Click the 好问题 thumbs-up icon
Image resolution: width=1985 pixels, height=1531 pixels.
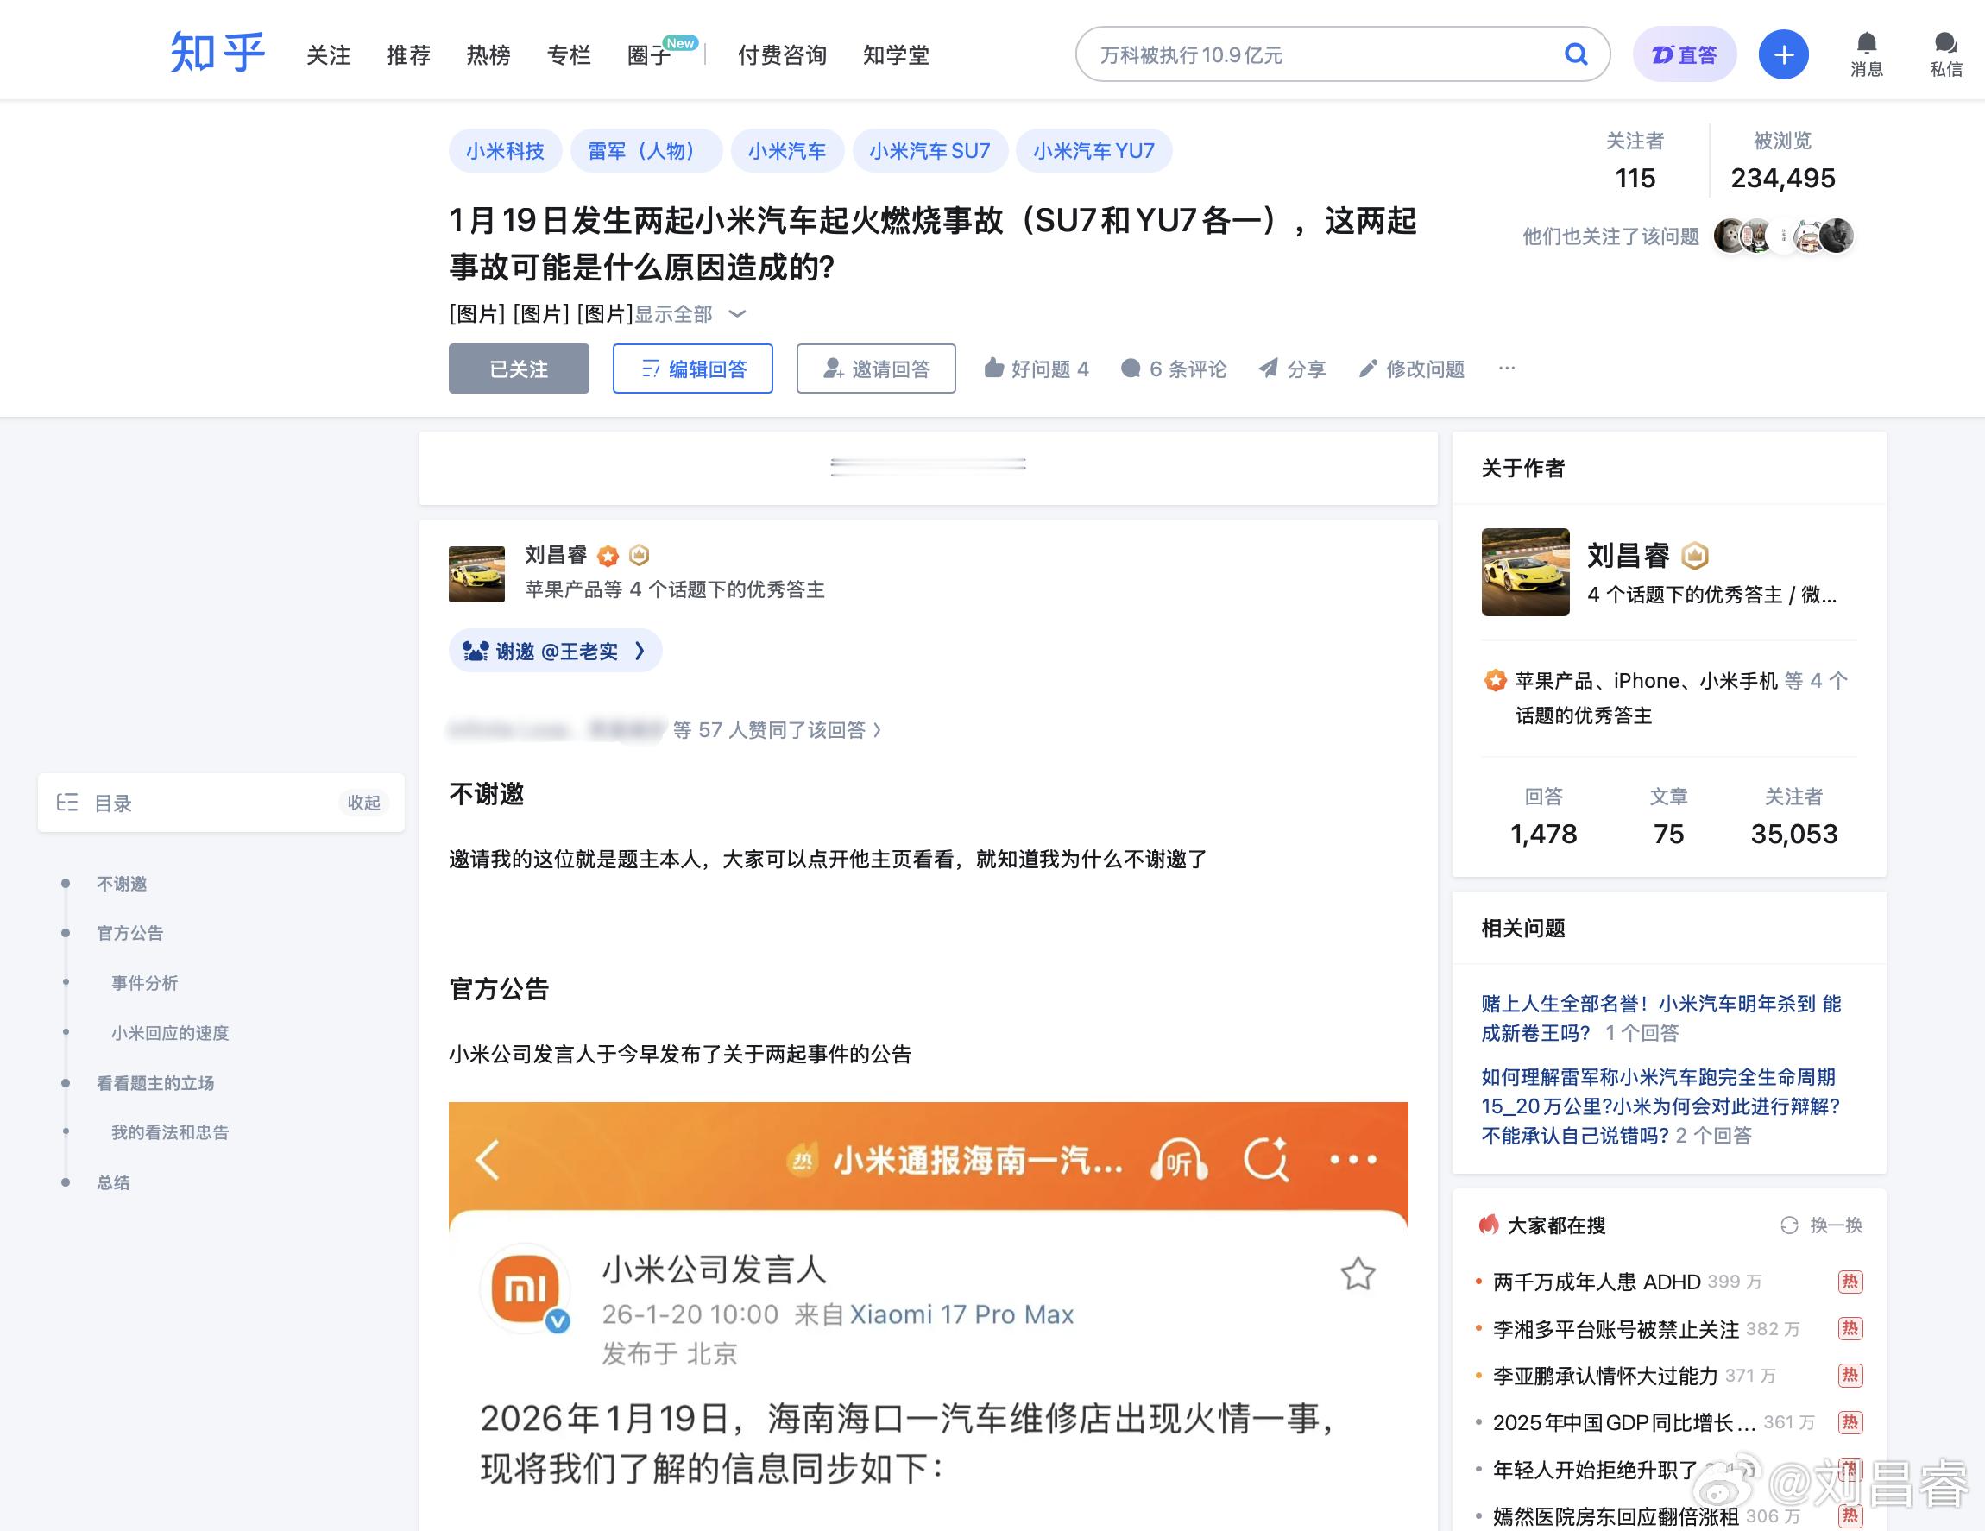(994, 368)
